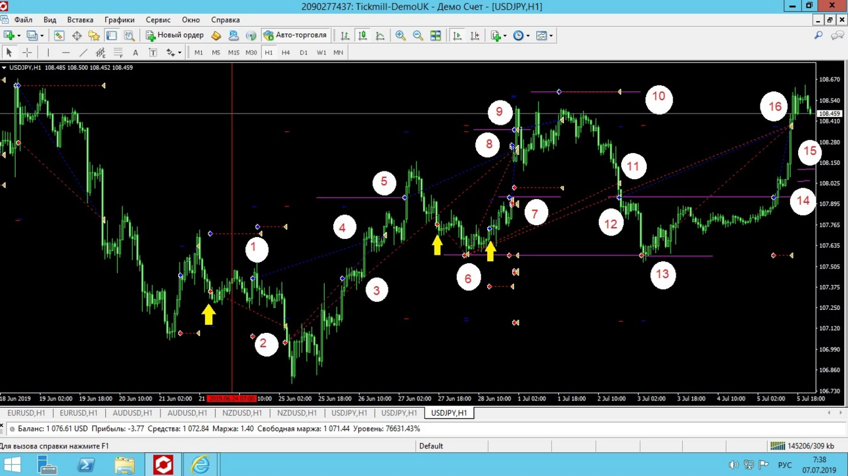Open the periods clock dropdown arrow
848x476 pixels.
[528, 35]
